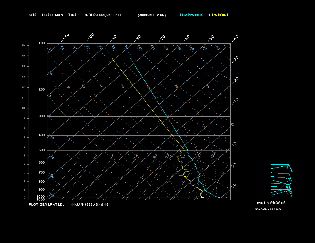
Task: Click the 12 km altitude scale label
Action: coord(23,87)
